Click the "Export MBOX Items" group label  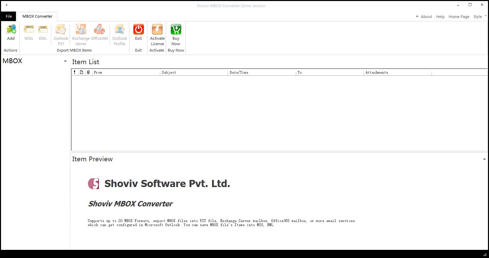click(74, 50)
